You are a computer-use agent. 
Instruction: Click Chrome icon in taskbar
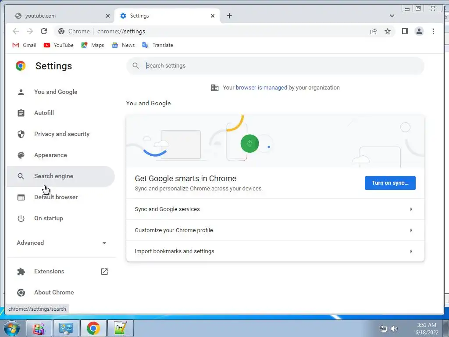[93, 328]
